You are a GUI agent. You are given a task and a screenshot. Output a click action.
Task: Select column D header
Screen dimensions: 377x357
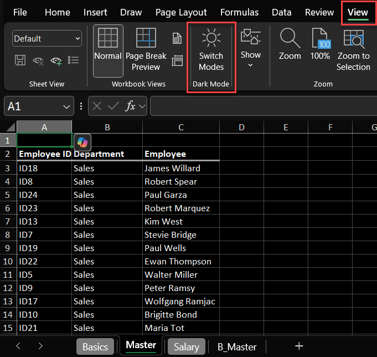pyautogui.click(x=241, y=127)
